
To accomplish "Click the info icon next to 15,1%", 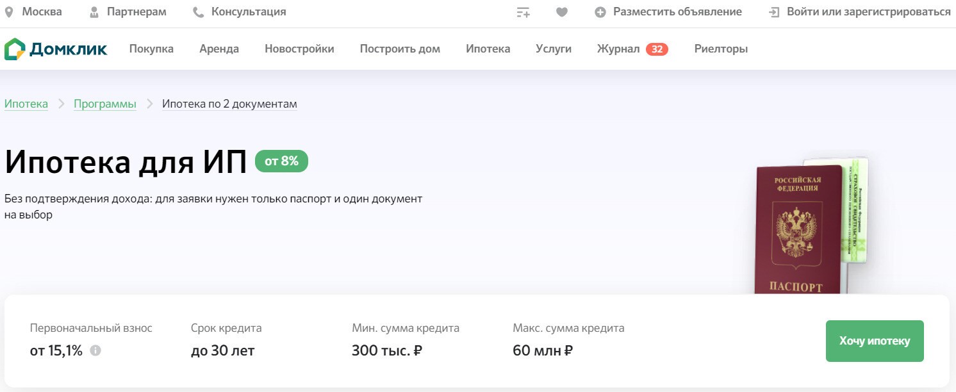I will 95,350.
